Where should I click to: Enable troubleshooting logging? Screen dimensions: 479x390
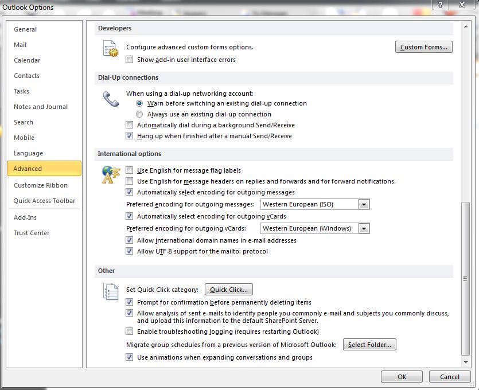(130, 331)
